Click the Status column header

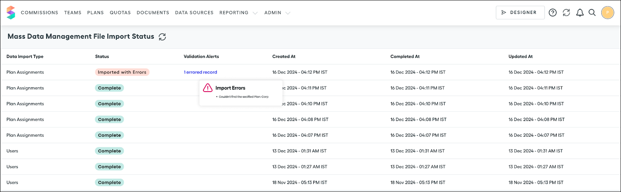coord(102,56)
